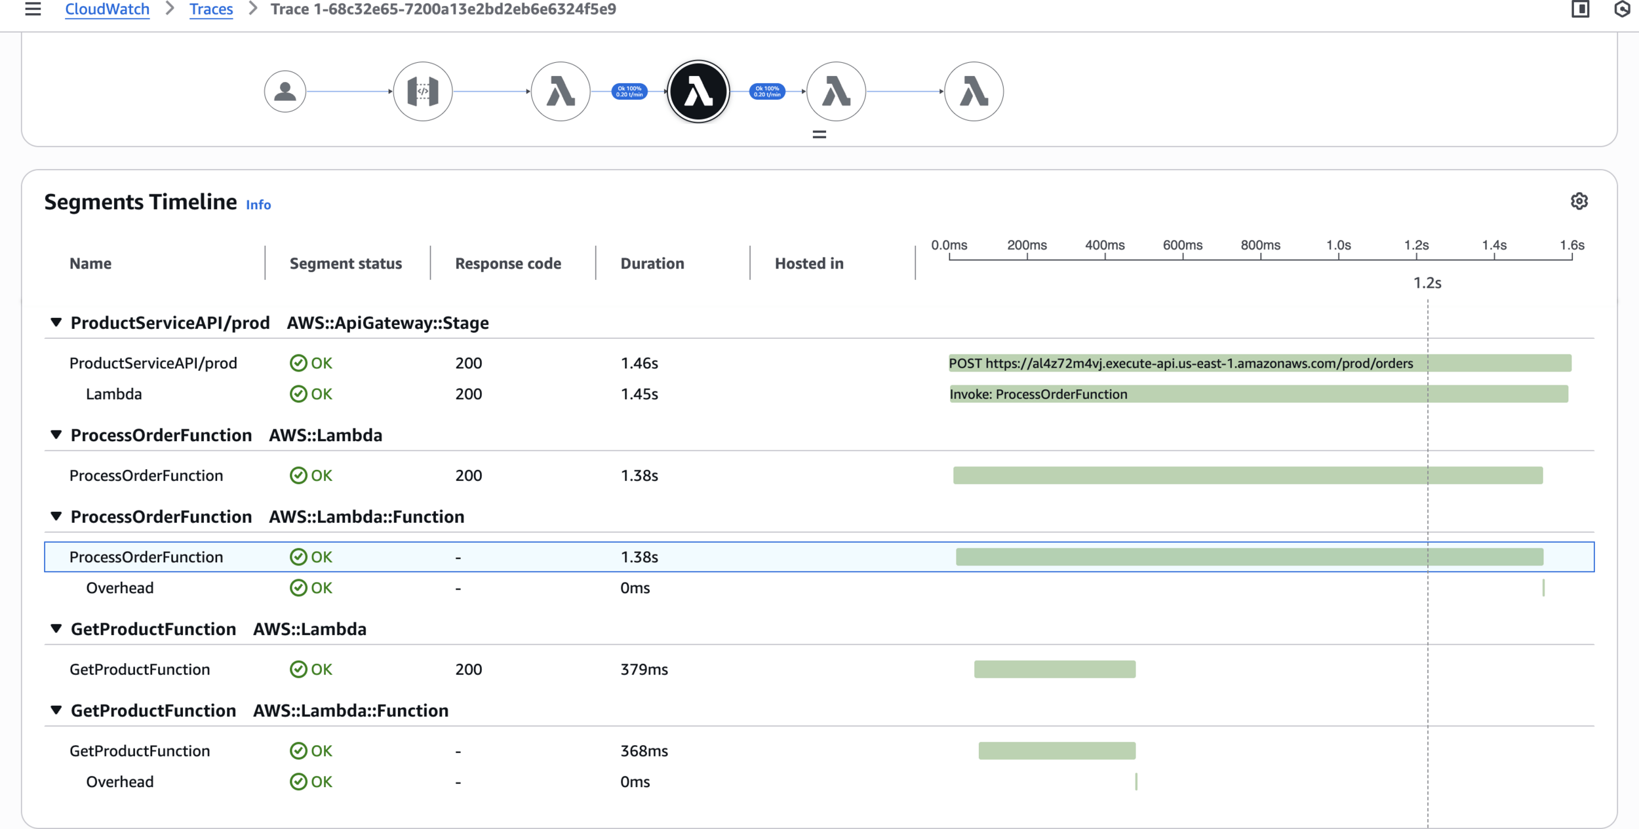Collapse GetProductFunction AWS::Lambda group
Image resolution: width=1639 pixels, height=829 pixels.
[56, 629]
